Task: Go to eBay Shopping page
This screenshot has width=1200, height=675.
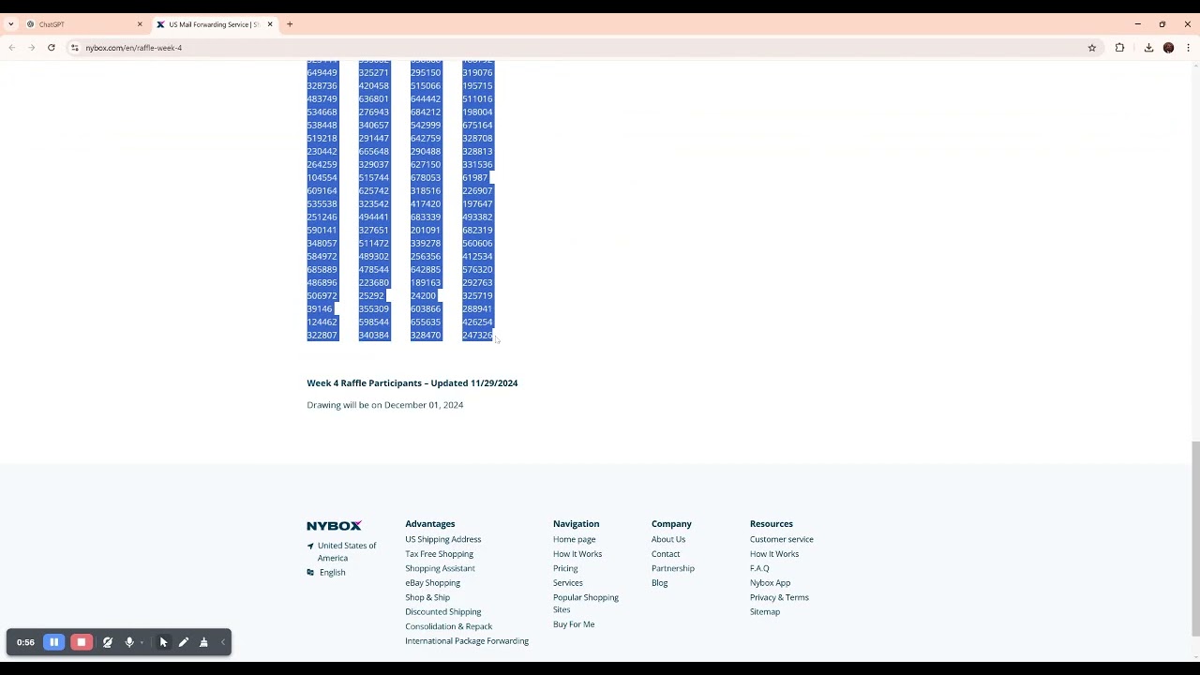Action: click(x=432, y=583)
